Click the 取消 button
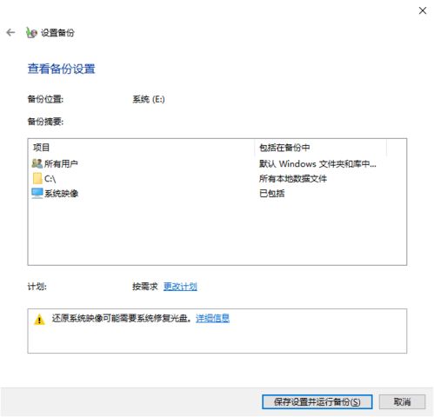 tap(402, 402)
